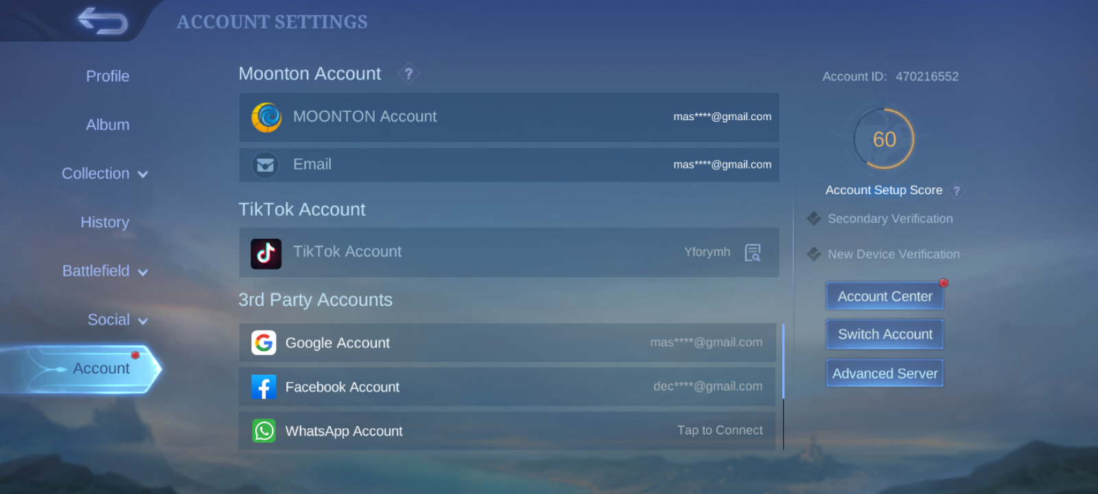Image resolution: width=1098 pixels, height=494 pixels.
Task: Click the Switch Account button
Action: pos(885,334)
